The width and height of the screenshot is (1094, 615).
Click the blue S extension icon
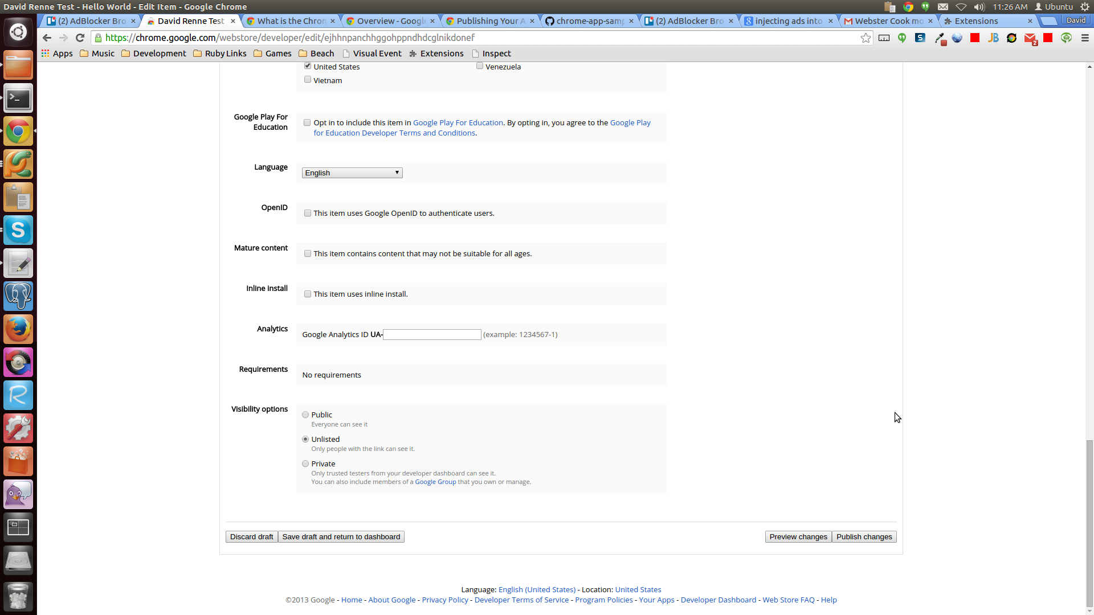pos(920,38)
